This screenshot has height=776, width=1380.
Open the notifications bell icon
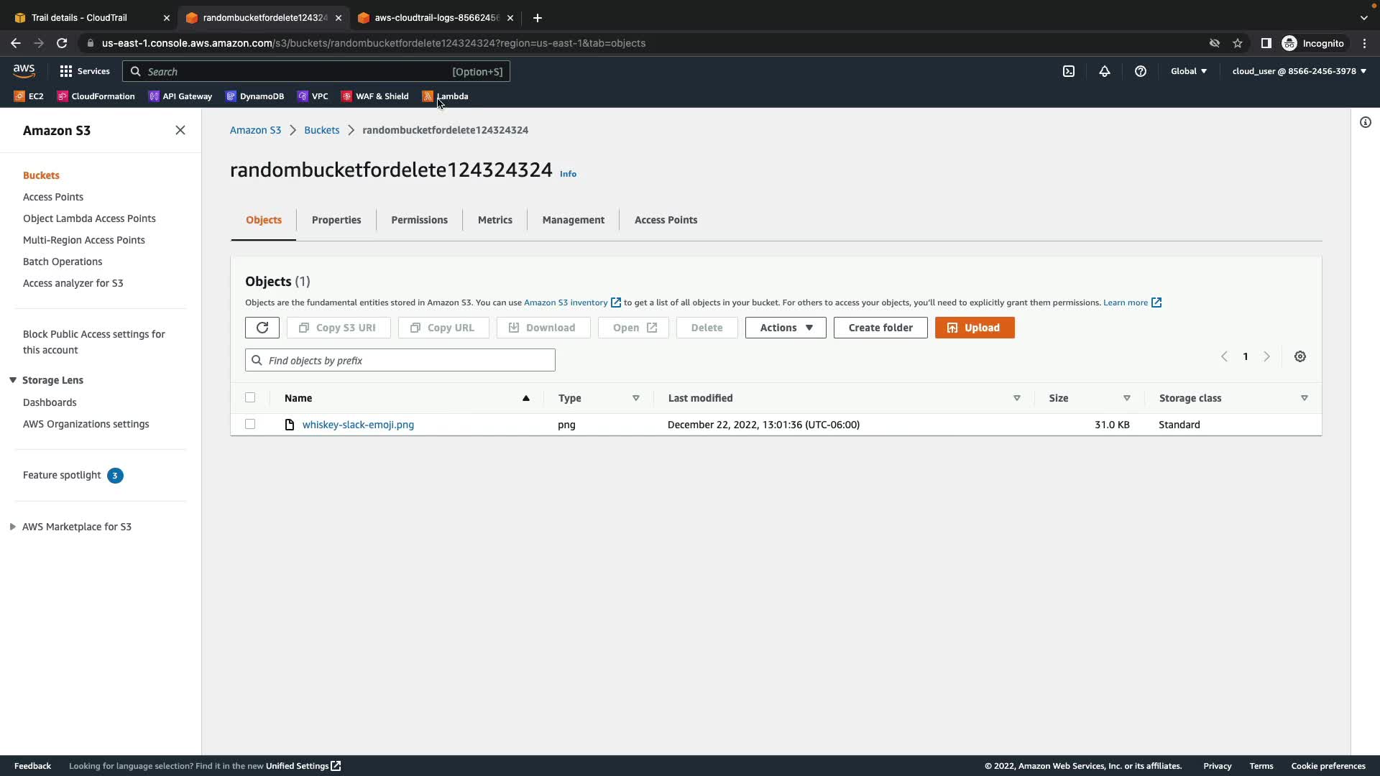[x=1105, y=71]
